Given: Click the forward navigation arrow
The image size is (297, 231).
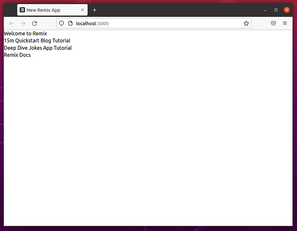Looking at the screenshot, I should point(23,23).
